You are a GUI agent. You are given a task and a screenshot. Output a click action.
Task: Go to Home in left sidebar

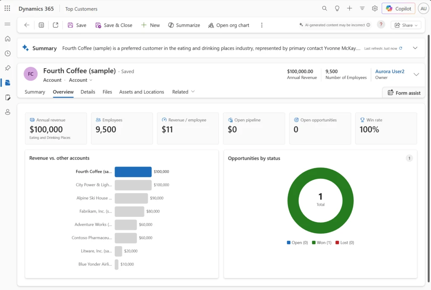(x=8, y=38)
